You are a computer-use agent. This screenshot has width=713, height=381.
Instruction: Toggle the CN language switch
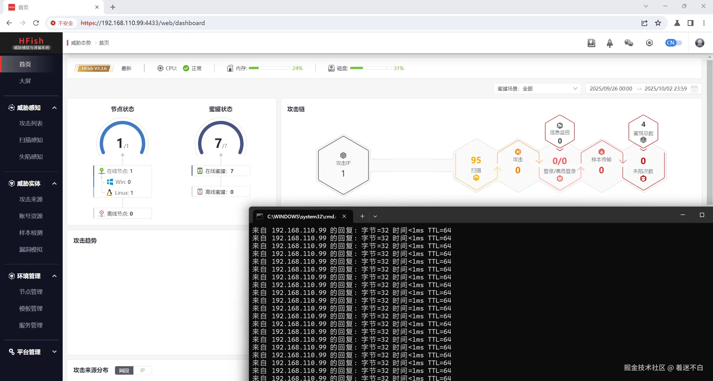[x=673, y=43]
